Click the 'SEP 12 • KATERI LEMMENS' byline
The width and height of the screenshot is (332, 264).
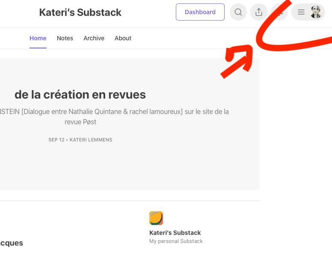coord(80,140)
